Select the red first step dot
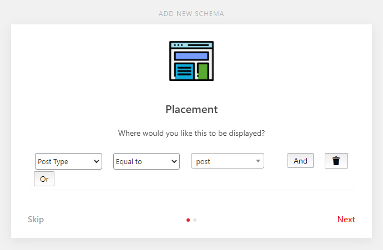Image resolution: width=383 pixels, height=250 pixels. pos(188,220)
